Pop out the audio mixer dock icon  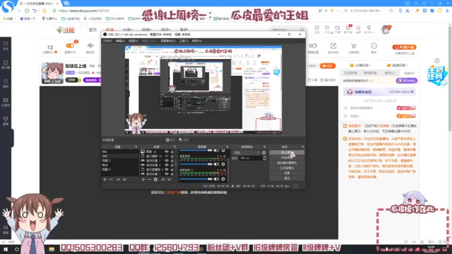click(228, 147)
